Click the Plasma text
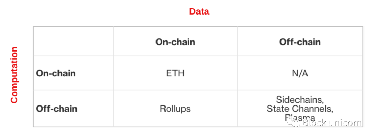The width and height of the screenshot is (374, 138). [300, 118]
